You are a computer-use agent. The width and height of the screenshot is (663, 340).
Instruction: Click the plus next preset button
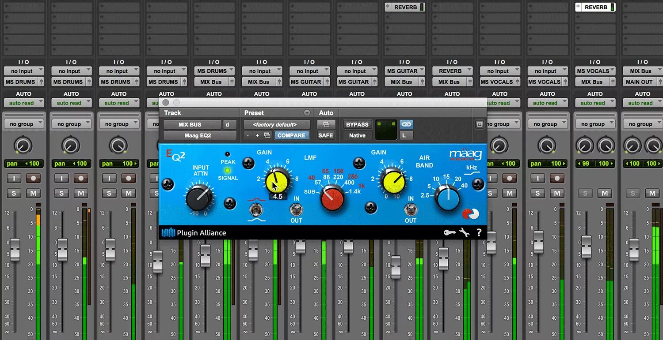point(257,135)
